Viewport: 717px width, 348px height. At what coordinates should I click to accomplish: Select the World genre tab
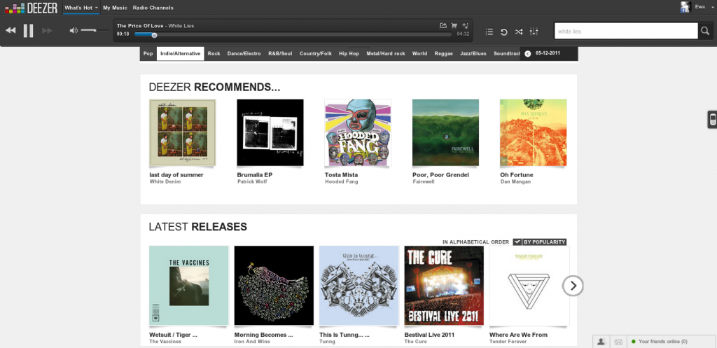click(x=420, y=53)
